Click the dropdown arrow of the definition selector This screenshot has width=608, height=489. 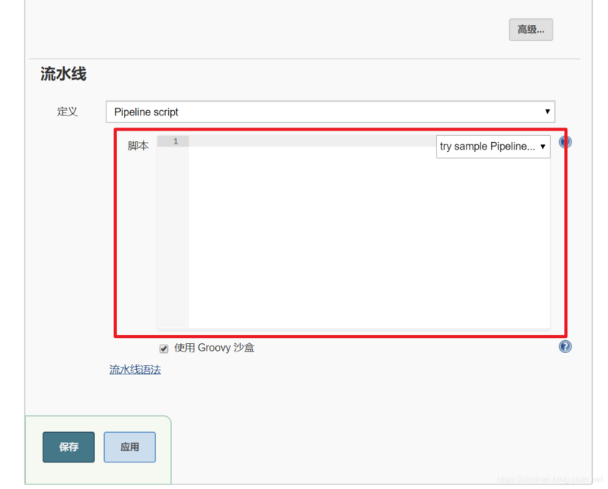coord(548,112)
